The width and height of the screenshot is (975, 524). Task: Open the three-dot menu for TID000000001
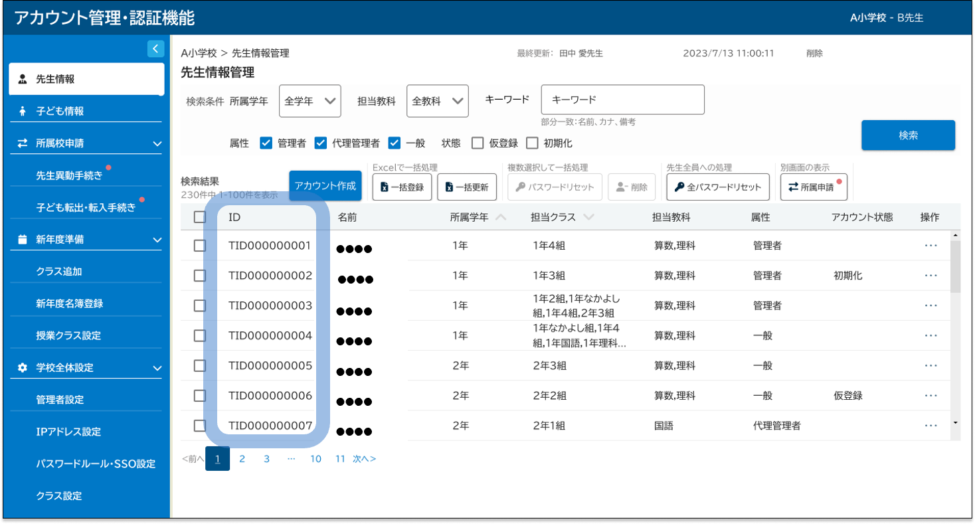tap(931, 246)
